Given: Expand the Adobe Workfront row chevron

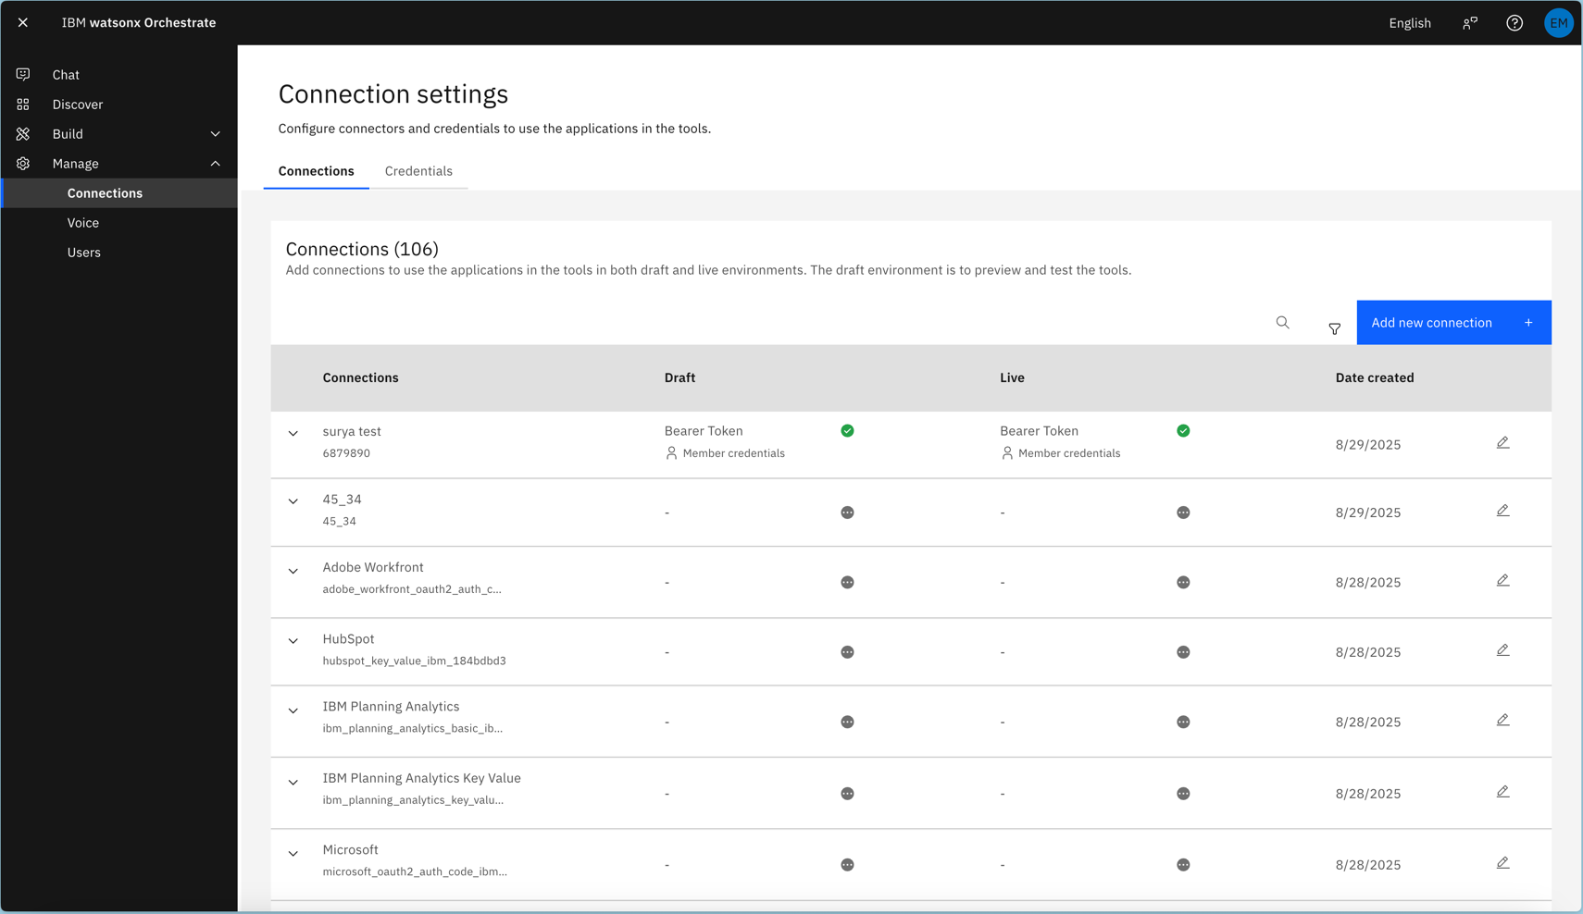Looking at the screenshot, I should click(293, 571).
